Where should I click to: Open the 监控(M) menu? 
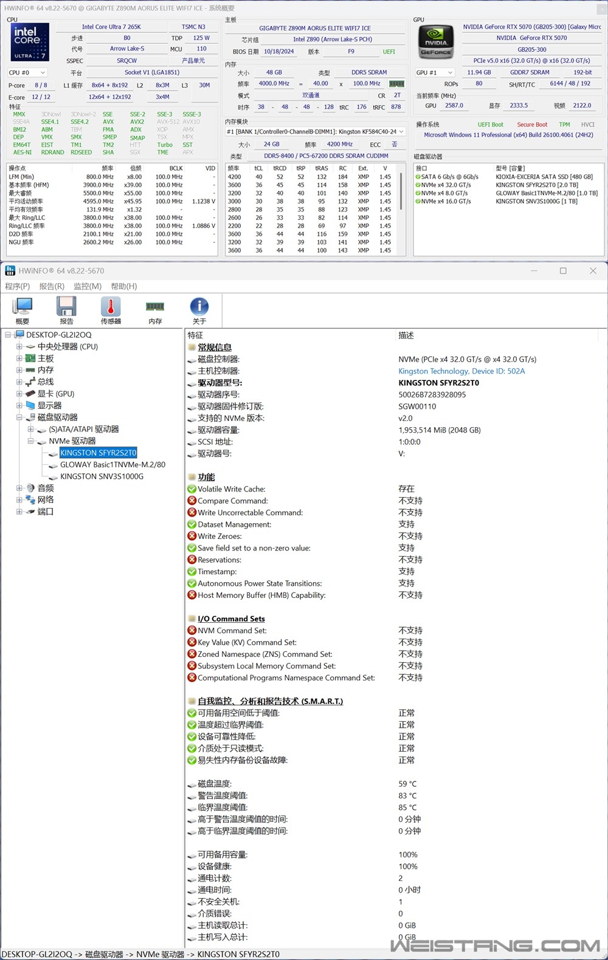pos(88,286)
